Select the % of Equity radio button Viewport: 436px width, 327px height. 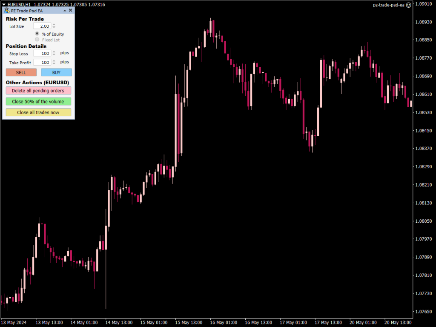(37, 34)
